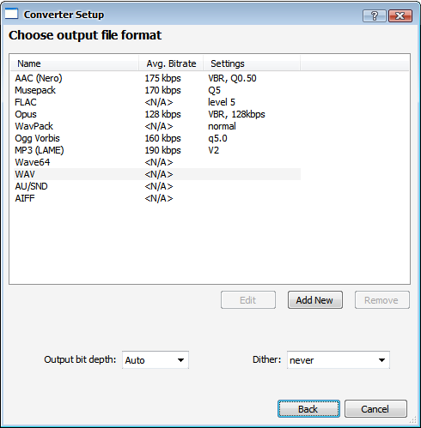
Task: Click the Edit button
Action: point(248,300)
